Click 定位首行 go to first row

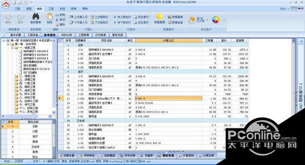point(141,17)
